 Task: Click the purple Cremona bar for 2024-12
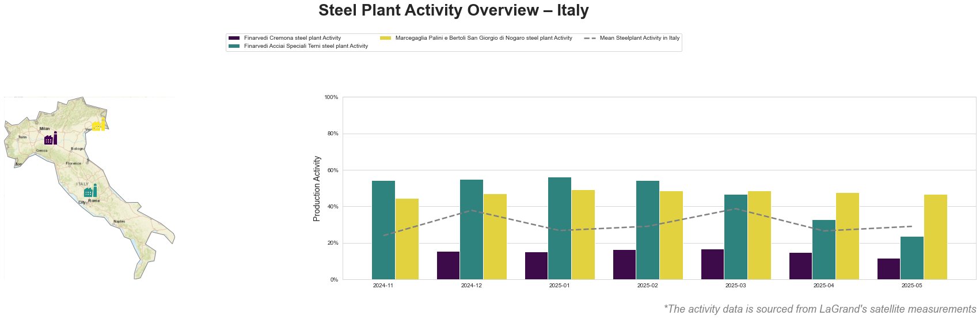[448, 265]
